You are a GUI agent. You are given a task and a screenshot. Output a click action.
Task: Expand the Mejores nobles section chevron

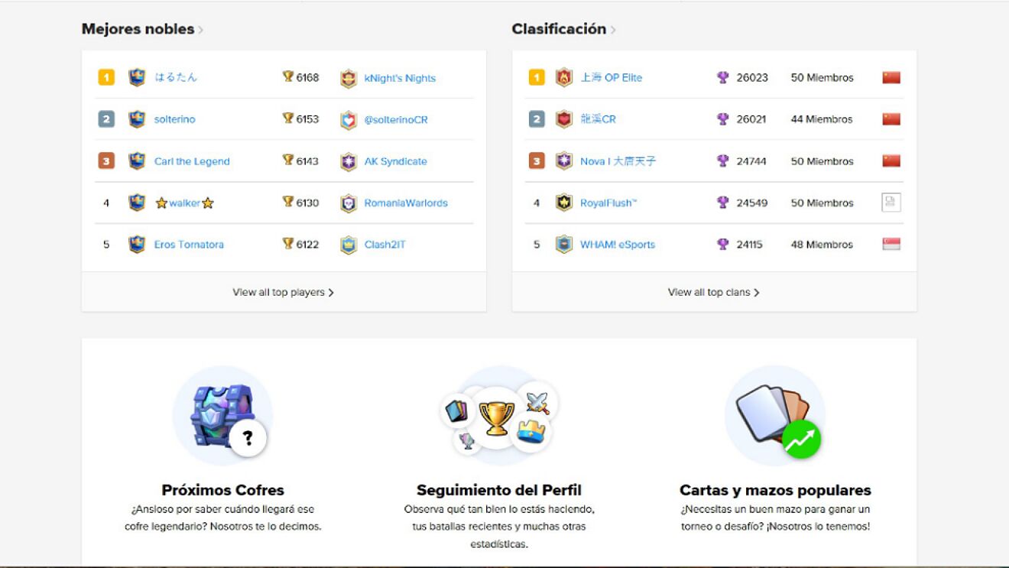pyautogui.click(x=201, y=30)
